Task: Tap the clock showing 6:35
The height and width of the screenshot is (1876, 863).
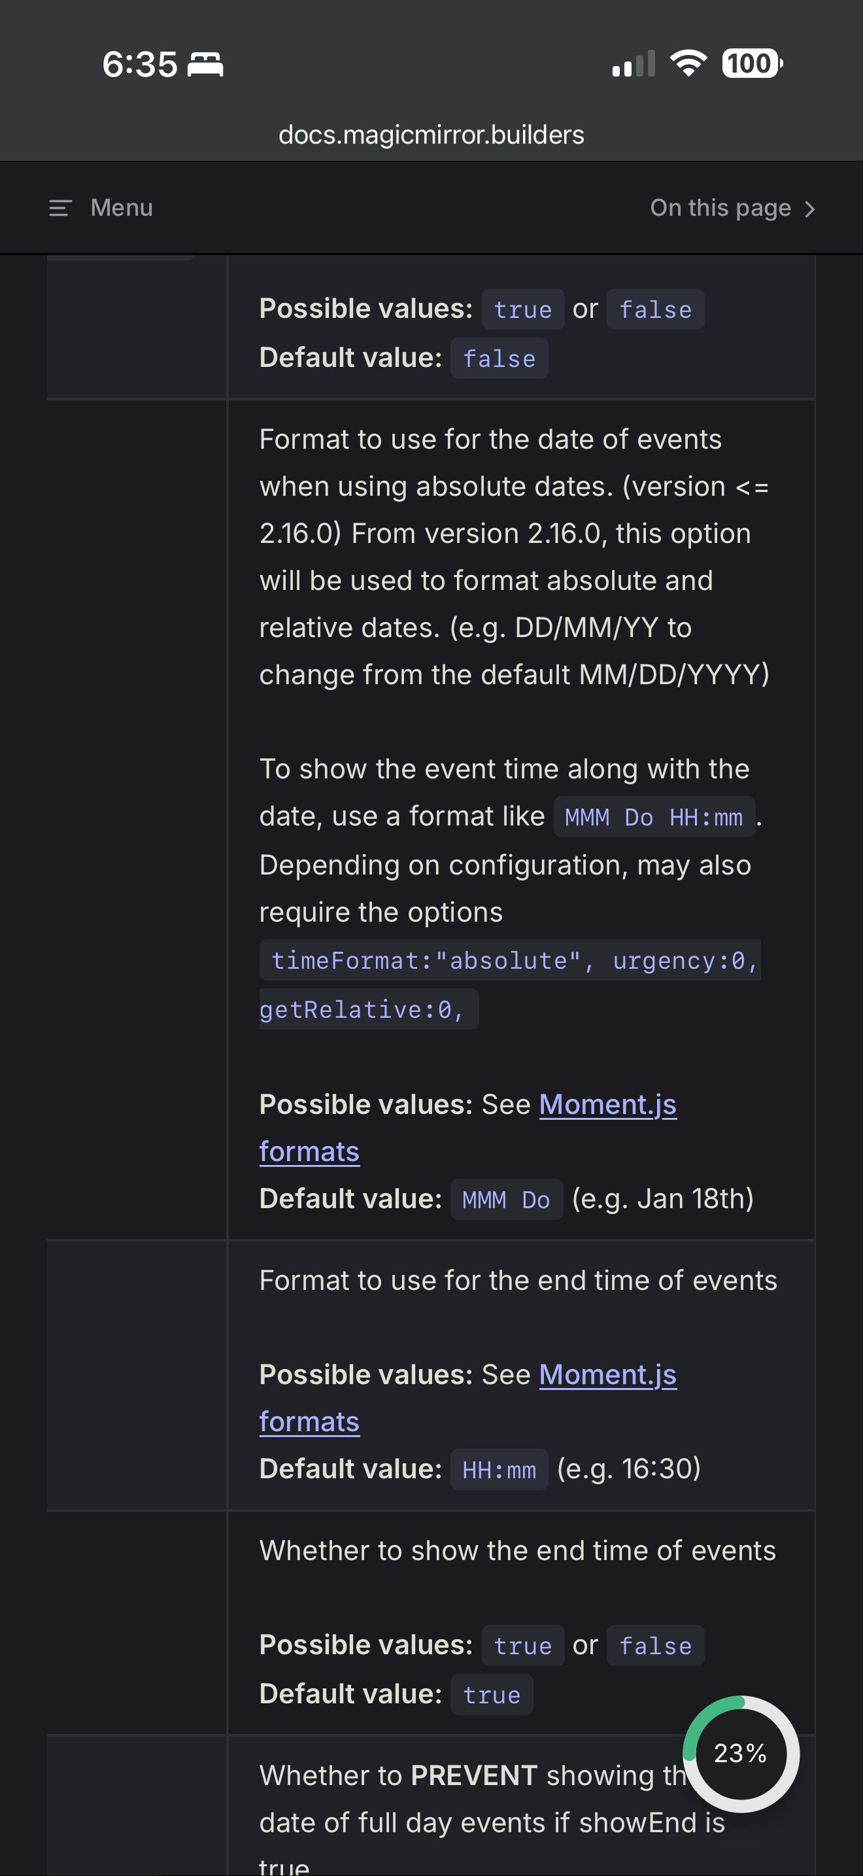Action: tap(141, 64)
